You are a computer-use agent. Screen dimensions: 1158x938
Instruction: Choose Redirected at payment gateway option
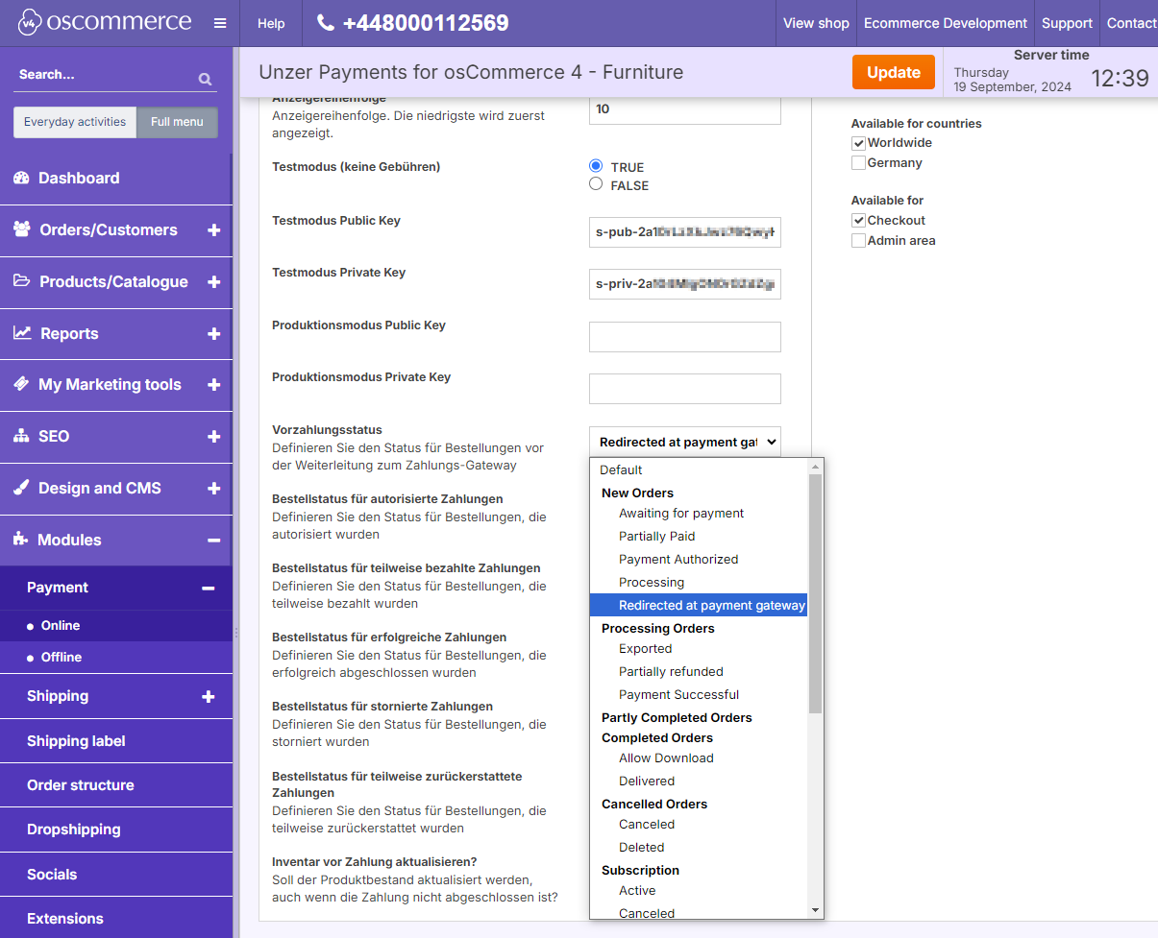click(699, 605)
